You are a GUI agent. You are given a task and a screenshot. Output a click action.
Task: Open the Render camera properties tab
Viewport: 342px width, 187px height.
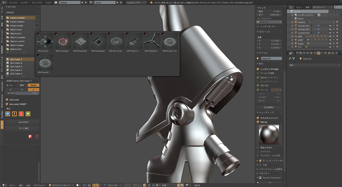297,53
